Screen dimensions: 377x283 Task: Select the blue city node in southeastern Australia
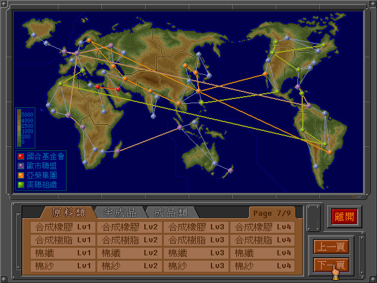[x=214, y=164]
